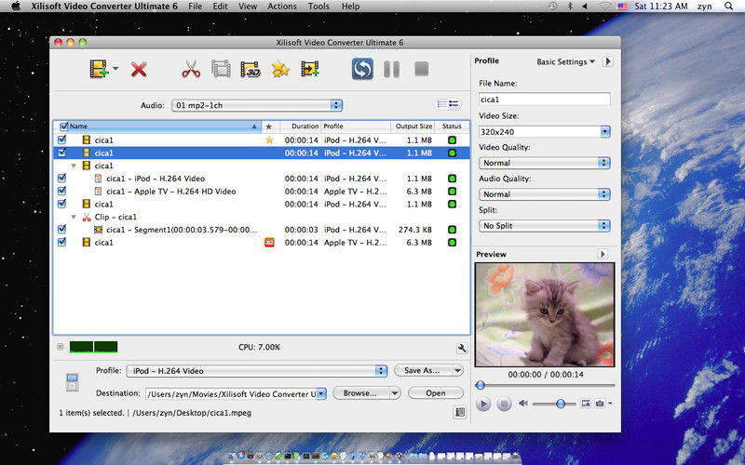Image resolution: width=745 pixels, height=465 pixels.
Task: Toggle checkbox for cica1 - Apple TV row
Action: [x=61, y=192]
